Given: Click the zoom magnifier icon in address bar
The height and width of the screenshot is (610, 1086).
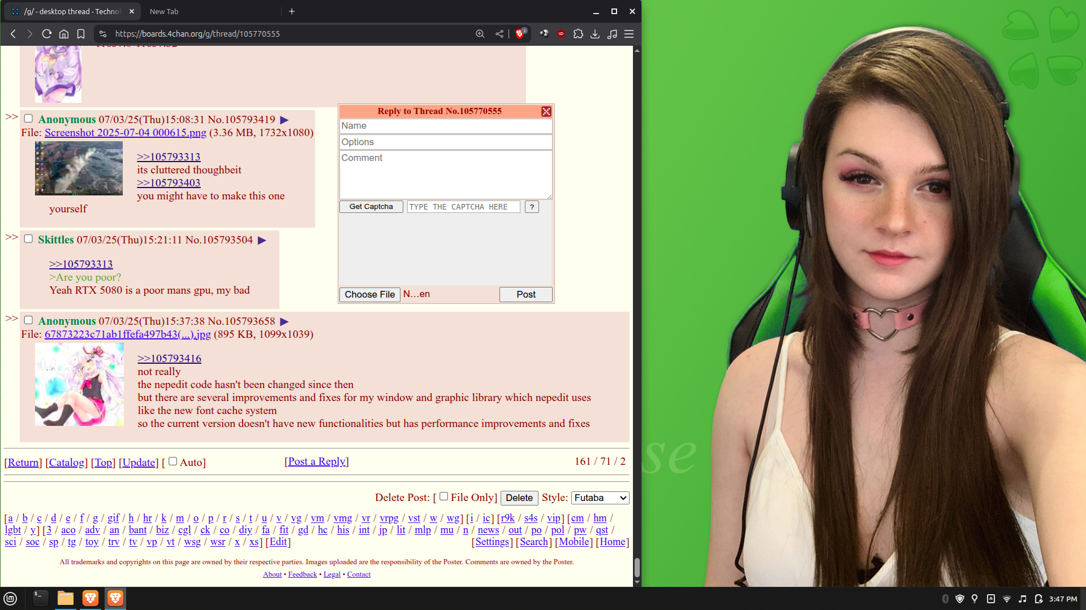Looking at the screenshot, I should point(480,34).
